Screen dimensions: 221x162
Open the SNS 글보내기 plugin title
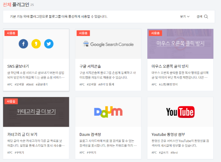[18, 66]
